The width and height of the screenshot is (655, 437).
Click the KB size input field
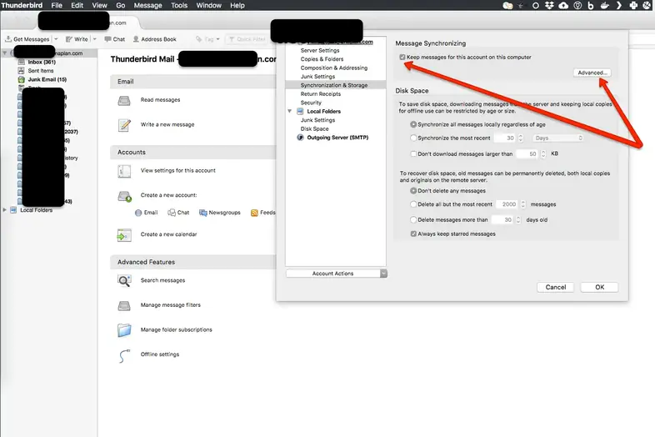pyautogui.click(x=527, y=154)
